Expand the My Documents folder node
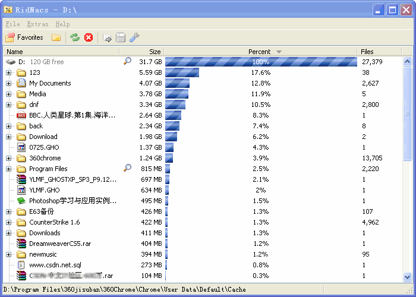Image resolution: width=416 pixels, height=297 pixels. tap(9, 83)
